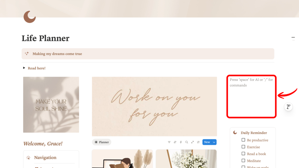Open the filter icon in Planner toolbar
Screen dimensions: 299x168
(x=169, y=142)
